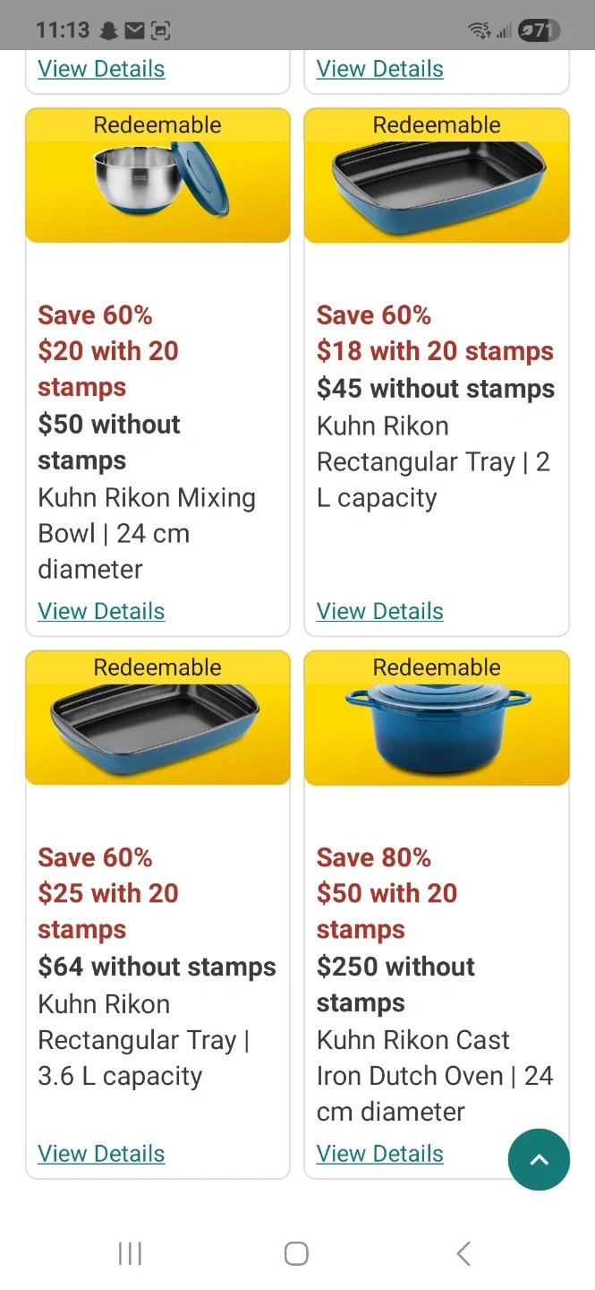Open View Details for Mixing Bowl
This screenshot has height=1290, width=595.
[x=101, y=611]
